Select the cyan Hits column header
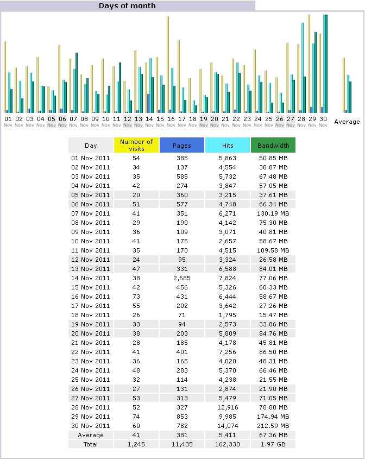Viewport: 365px width, 460px height. 228,145
